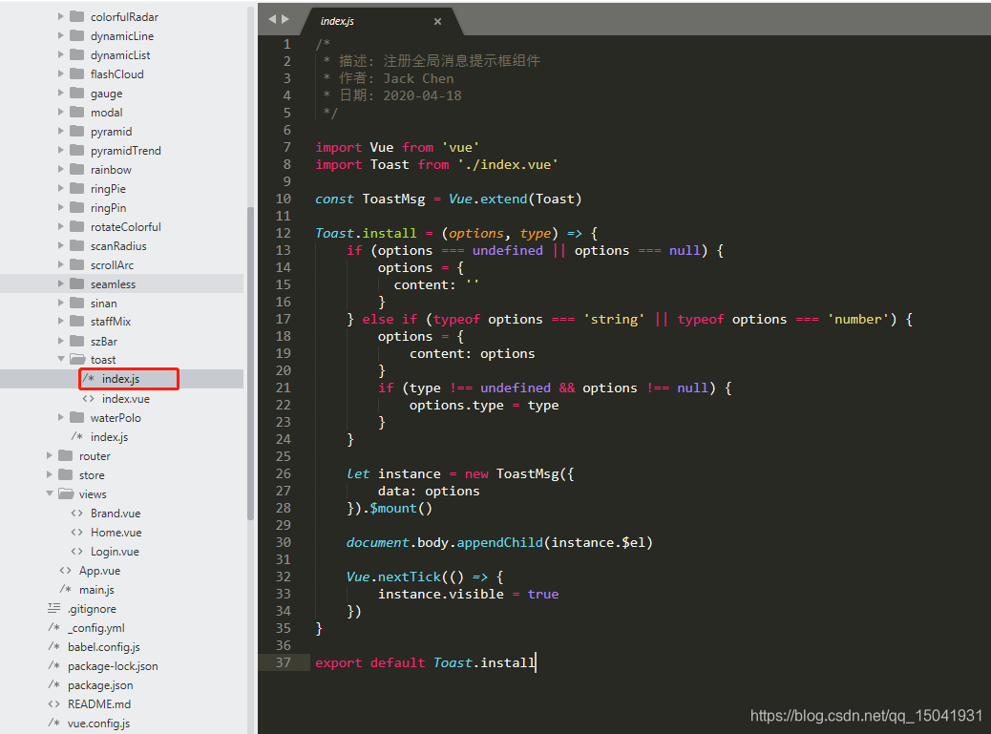Open the vue.config.js file
This screenshot has height=734, width=991.
coord(99,723)
